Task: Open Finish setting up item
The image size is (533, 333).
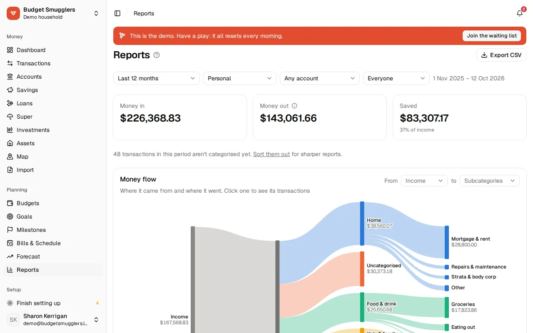Action: click(x=53, y=303)
